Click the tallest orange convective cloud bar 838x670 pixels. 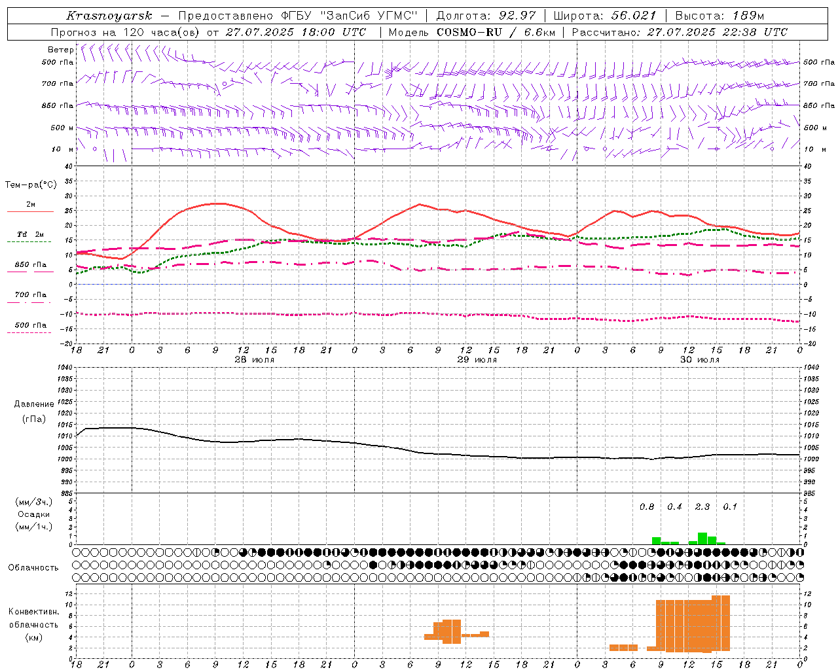tap(721, 623)
